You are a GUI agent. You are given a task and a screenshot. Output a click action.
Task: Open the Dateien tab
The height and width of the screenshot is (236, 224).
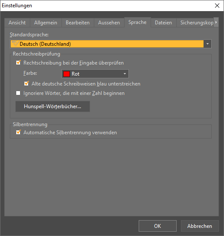(x=163, y=23)
